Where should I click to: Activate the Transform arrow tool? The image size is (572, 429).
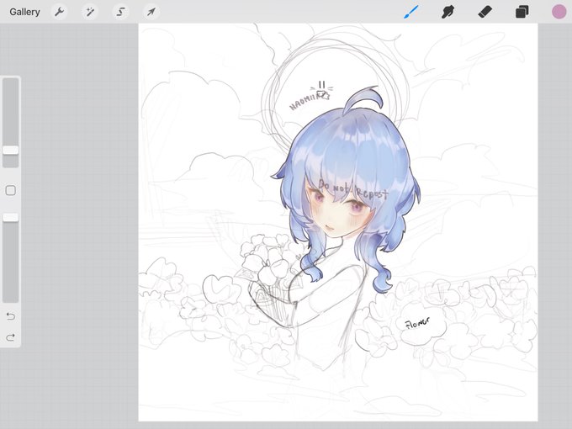click(x=151, y=12)
